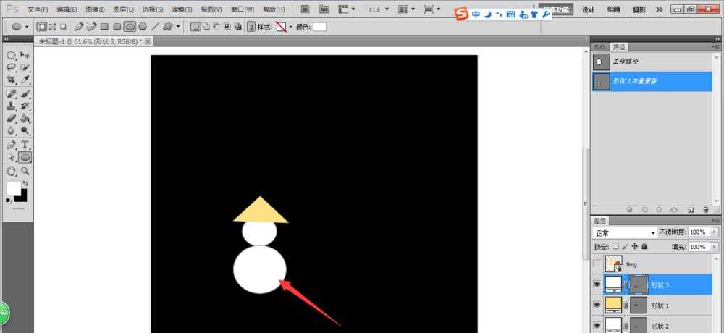Switch to the 动作 panel tab
This screenshot has height=333, width=724.
point(599,46)
